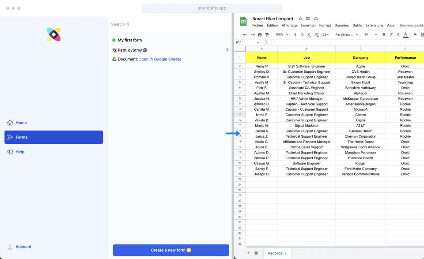Select column B header
The height and width of the screenshot is (259, 424).
[307, 49]
